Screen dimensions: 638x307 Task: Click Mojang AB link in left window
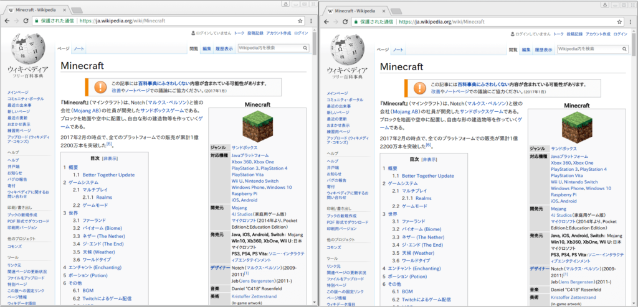[x=85, y=111]
